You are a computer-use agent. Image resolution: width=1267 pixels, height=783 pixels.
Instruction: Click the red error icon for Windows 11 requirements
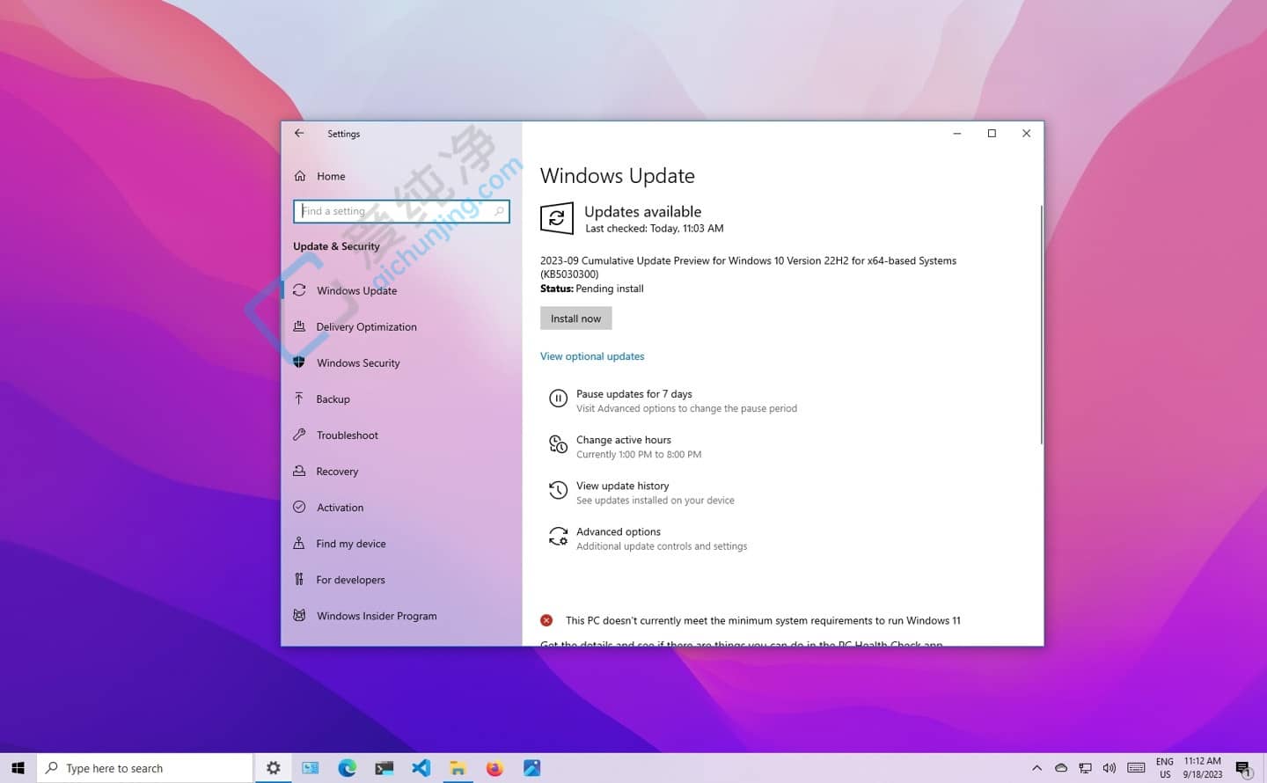546,620
